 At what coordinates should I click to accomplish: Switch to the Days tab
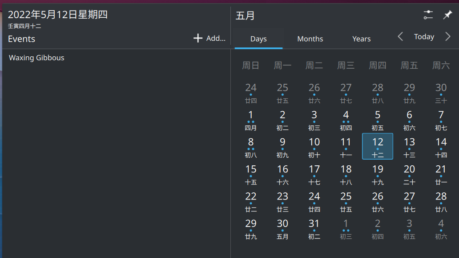tap(258, 39)
